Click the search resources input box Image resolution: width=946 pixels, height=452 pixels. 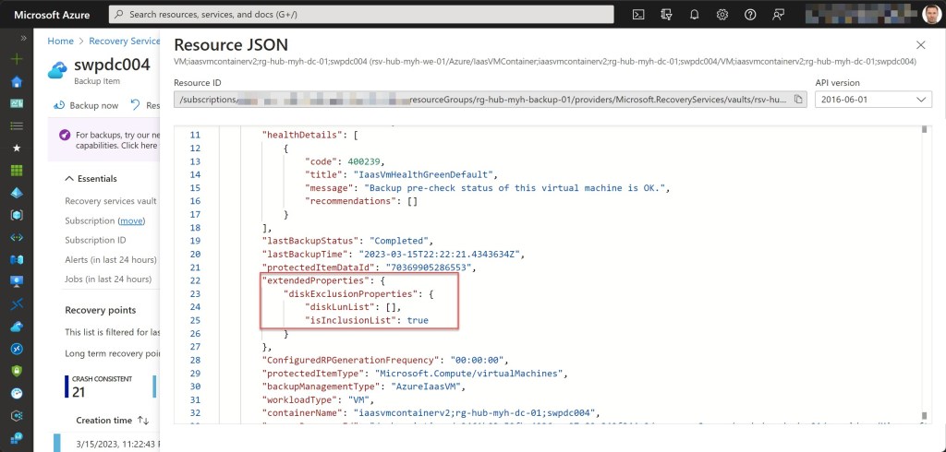point(360,15)
